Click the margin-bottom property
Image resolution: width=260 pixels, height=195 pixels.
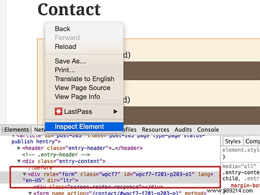coord(245,185)
